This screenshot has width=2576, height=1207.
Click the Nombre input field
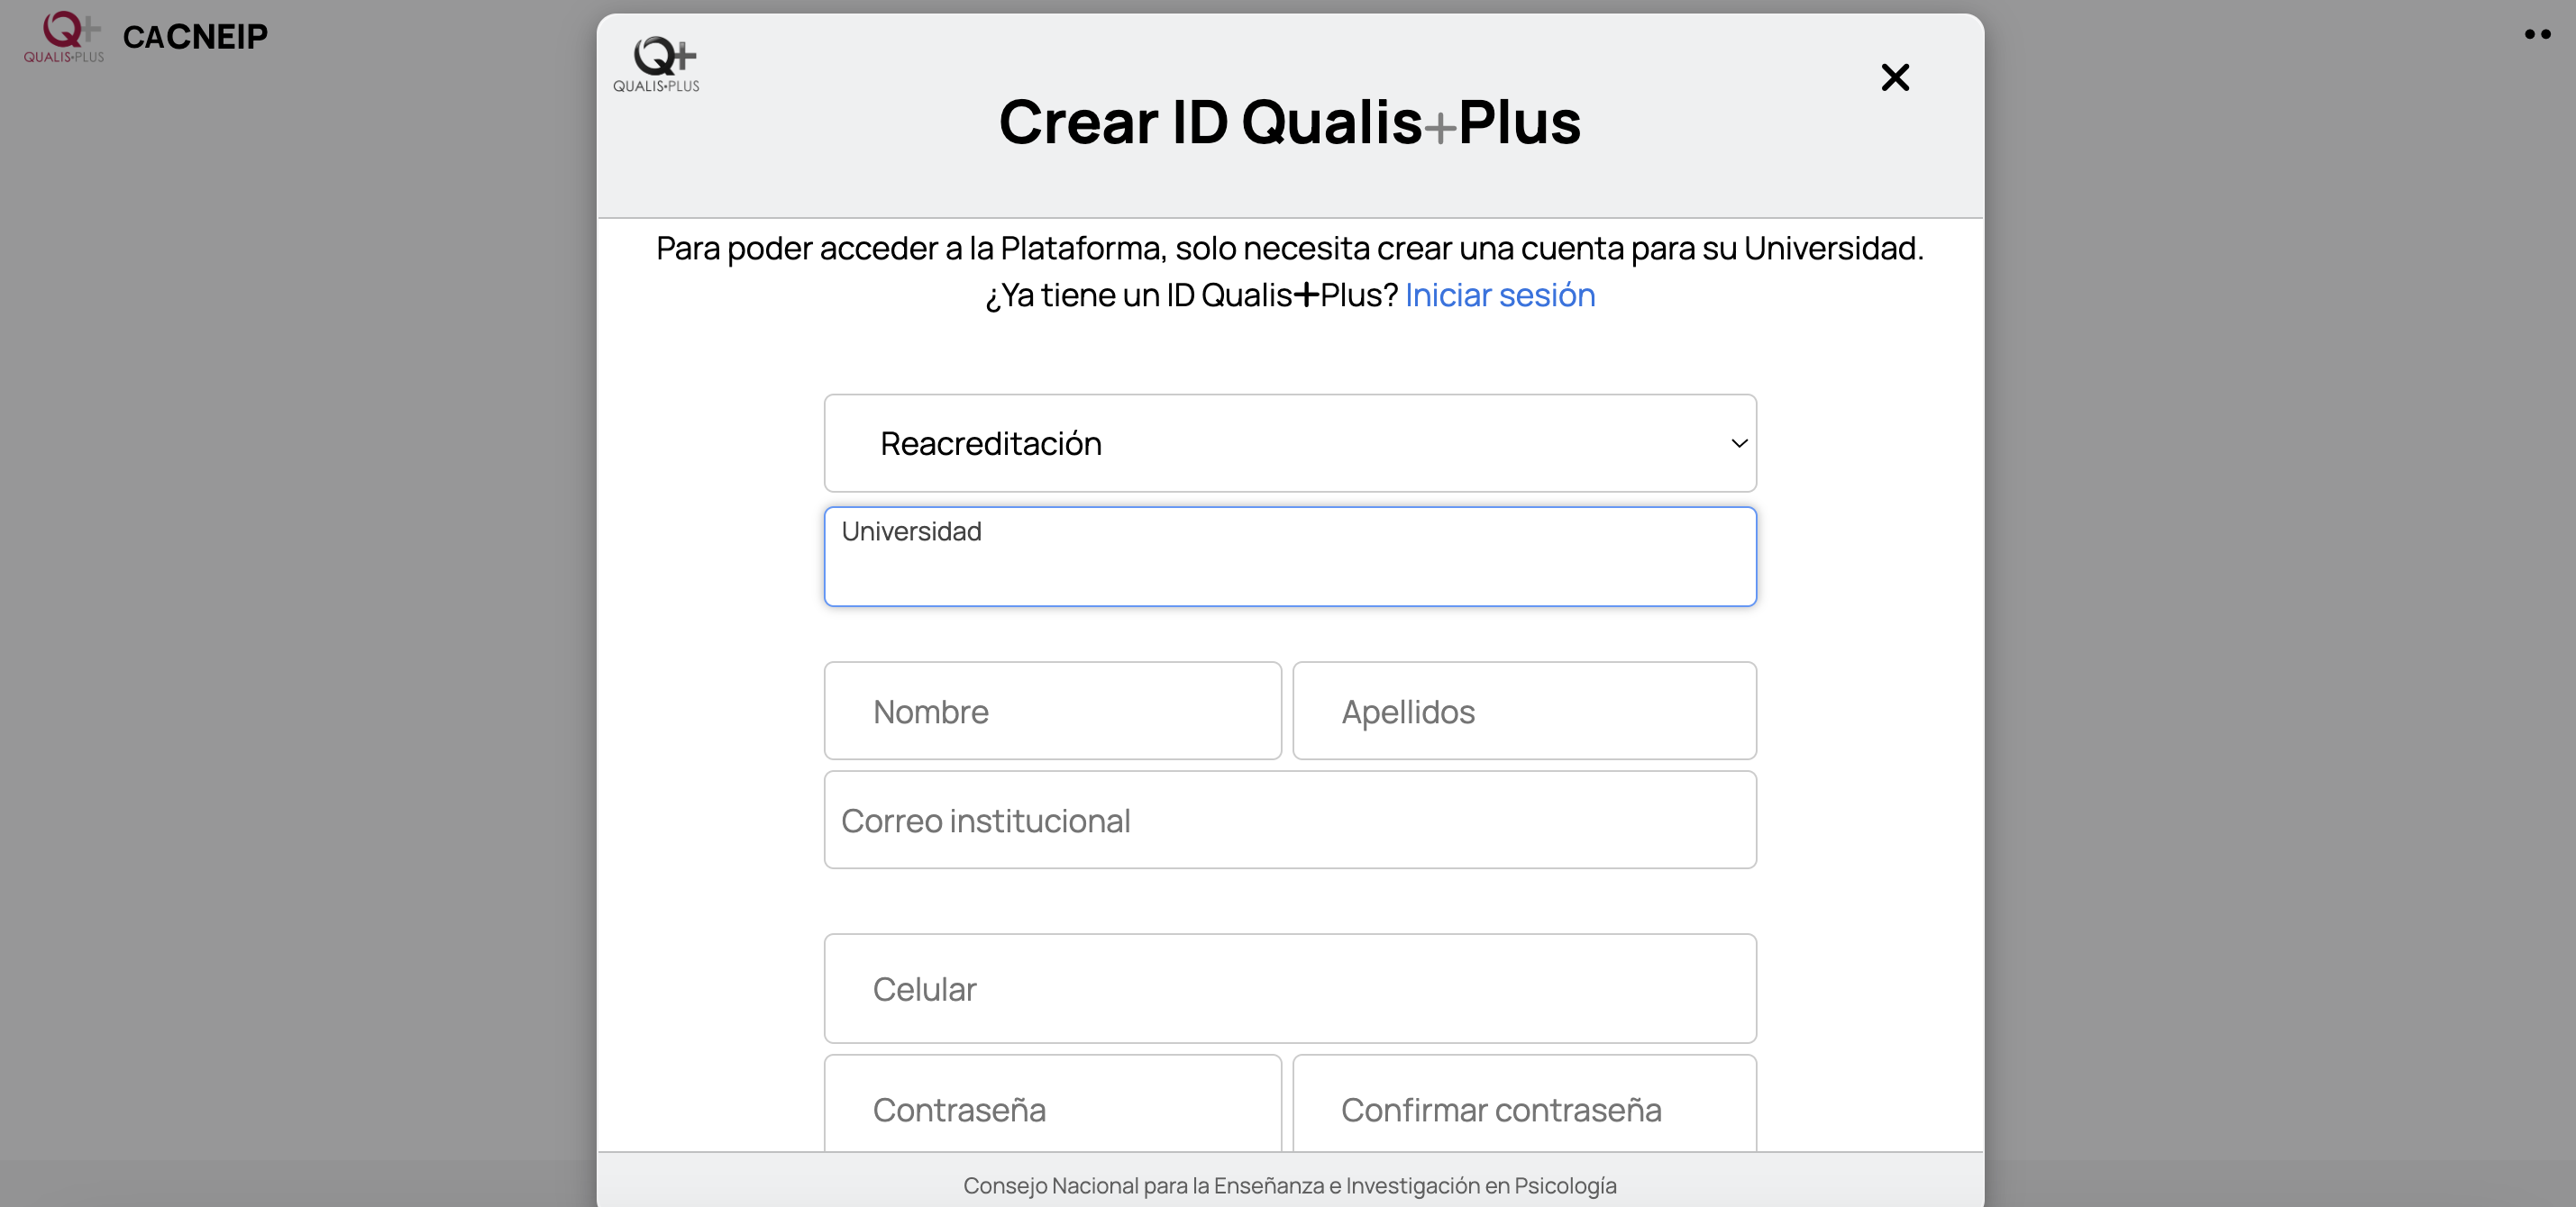1052,711
